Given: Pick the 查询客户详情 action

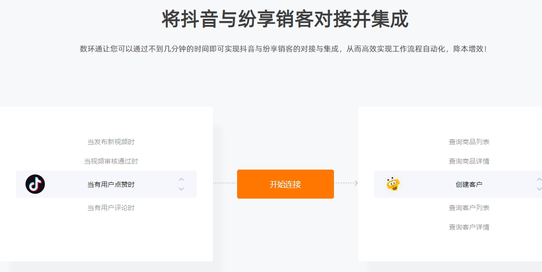Looking at the screenshot, I should click(x=469, y=227).
